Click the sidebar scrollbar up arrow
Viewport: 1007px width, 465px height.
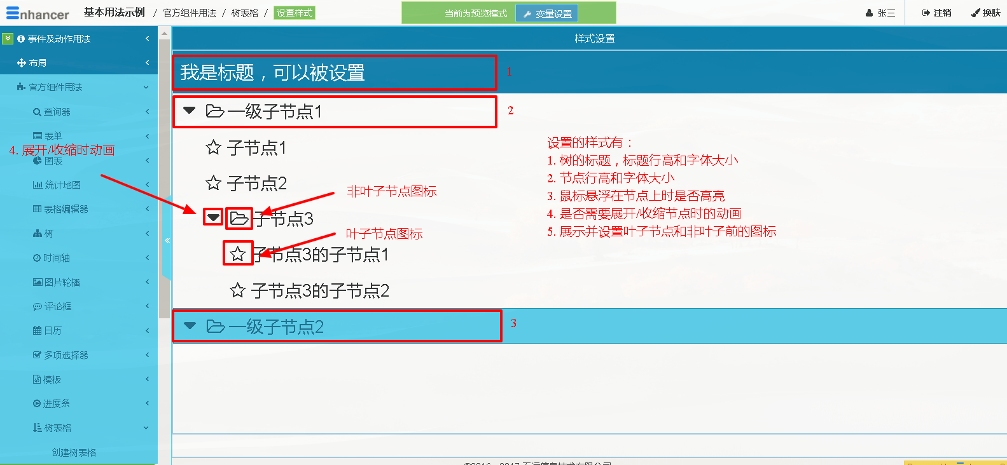[x=164, y=33]
